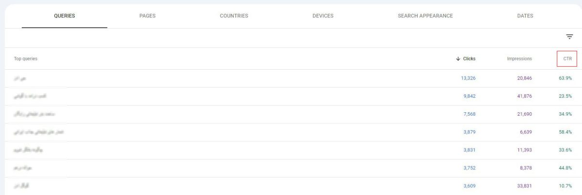
Task: Sort table by Impressions column header
Action: (x=519, y=59)
